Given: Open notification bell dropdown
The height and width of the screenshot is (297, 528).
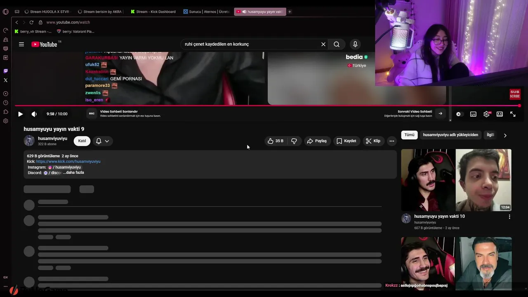Looking at the screenshot, I should coord(103,141).
